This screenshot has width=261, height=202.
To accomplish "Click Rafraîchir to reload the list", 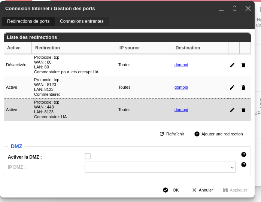I will pyautogui.click(x=172, y=134).
